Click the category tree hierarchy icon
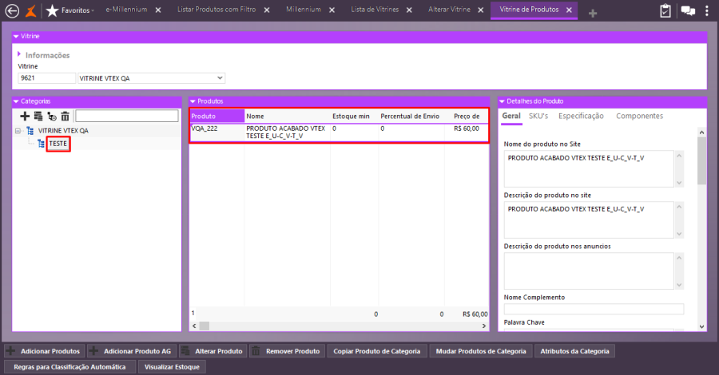 click(x=52, y=116)
